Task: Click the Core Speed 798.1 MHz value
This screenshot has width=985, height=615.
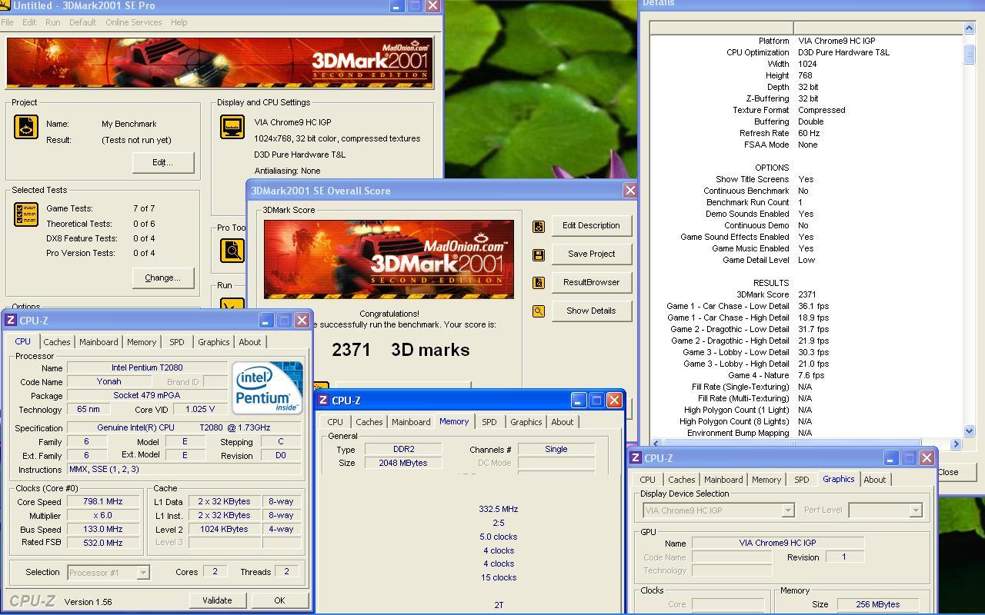Action: tap(102, 501)
